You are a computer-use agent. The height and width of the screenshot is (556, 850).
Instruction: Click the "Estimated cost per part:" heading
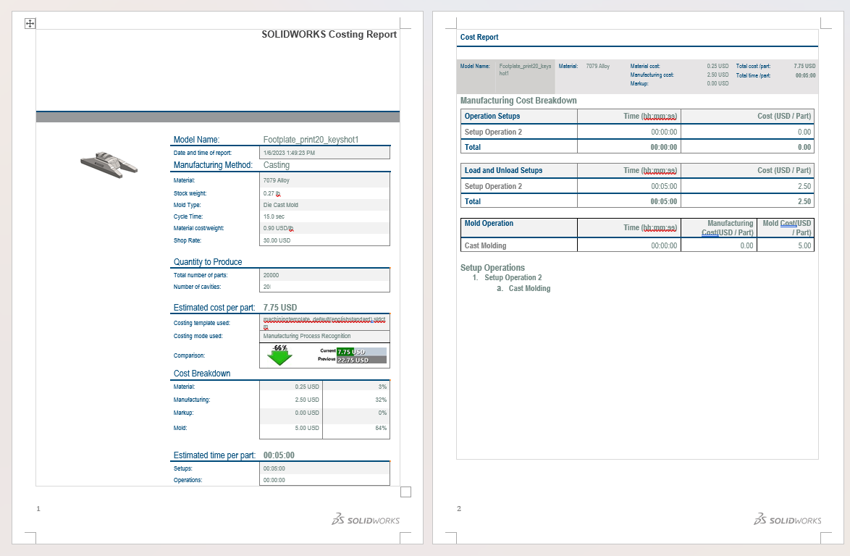214,308
